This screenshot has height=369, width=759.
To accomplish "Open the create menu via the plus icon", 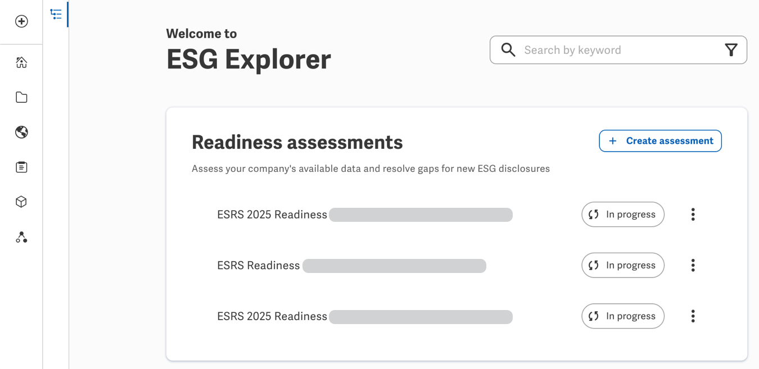I will 21,21.
